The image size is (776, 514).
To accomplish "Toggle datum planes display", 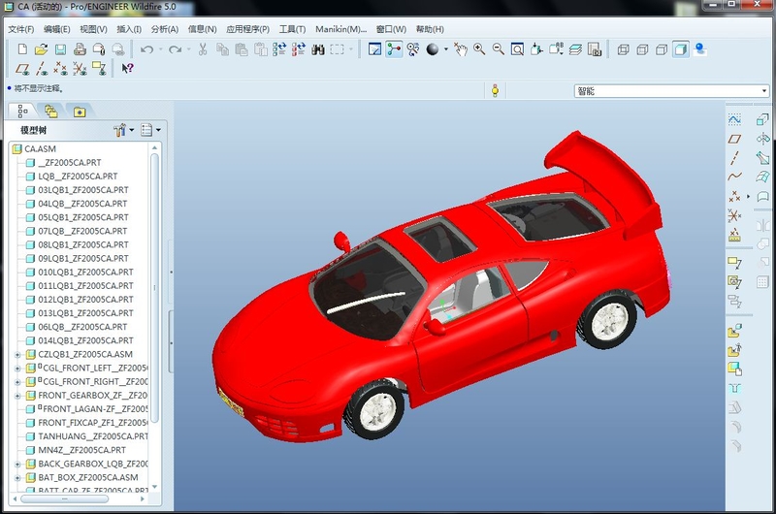I will (x=22, y=68).
